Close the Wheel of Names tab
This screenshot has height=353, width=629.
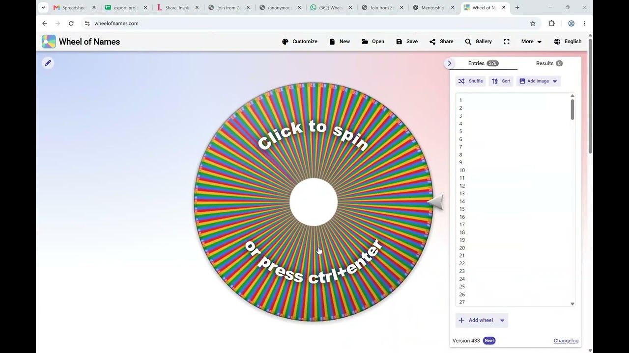click(504, 7)
